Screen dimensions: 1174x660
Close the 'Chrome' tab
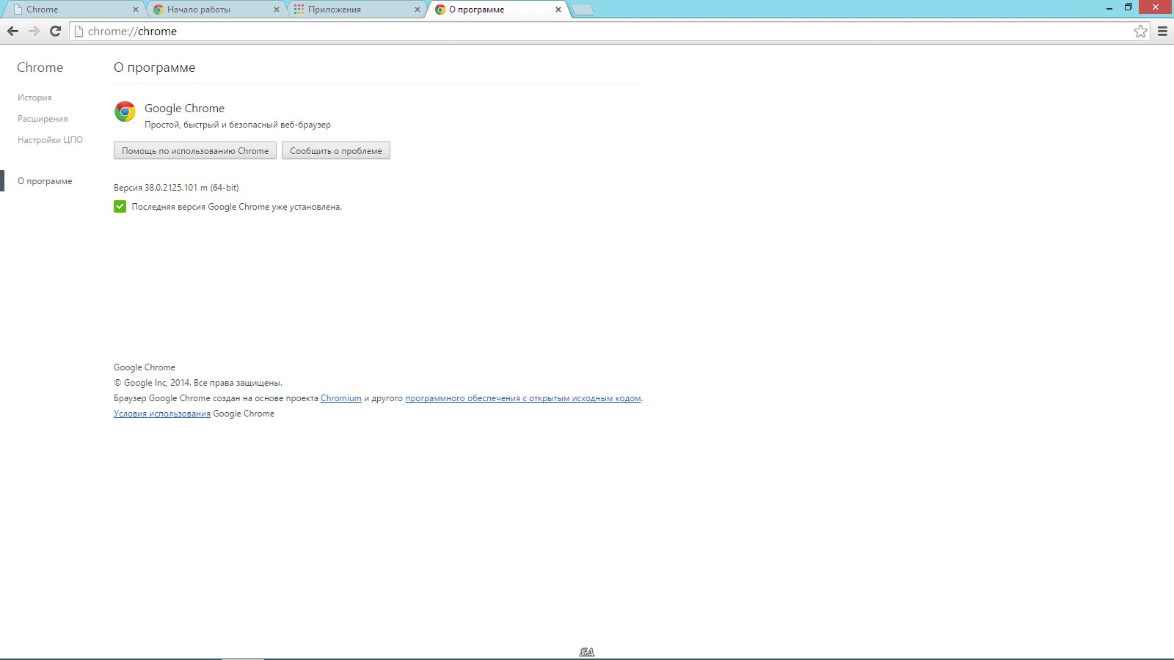(x=135, y=10)
